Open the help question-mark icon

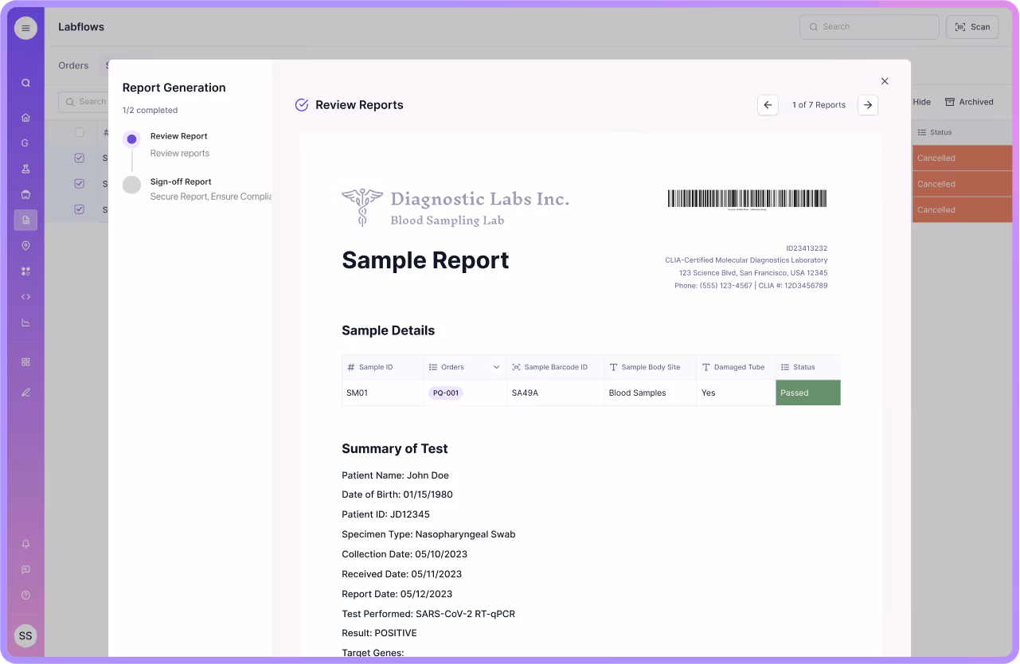pyautogui.click(x=25, y=595)
